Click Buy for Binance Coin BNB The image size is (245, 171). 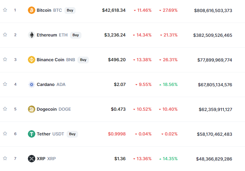[x=83, y=60]
